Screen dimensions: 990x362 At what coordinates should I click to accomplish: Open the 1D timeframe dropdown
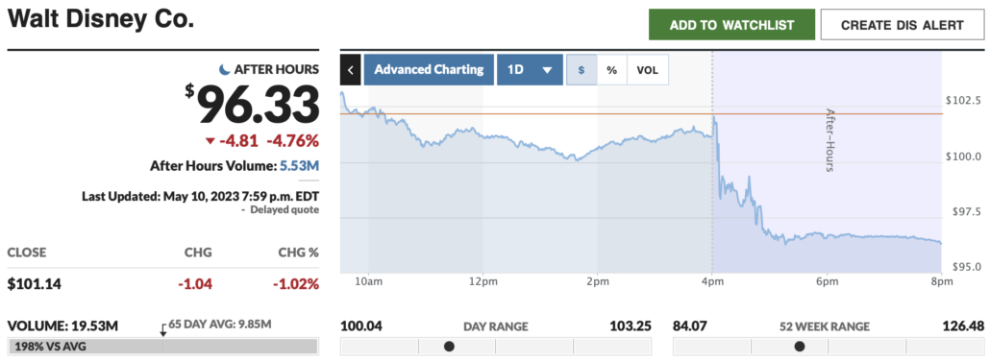coord(530,69)
